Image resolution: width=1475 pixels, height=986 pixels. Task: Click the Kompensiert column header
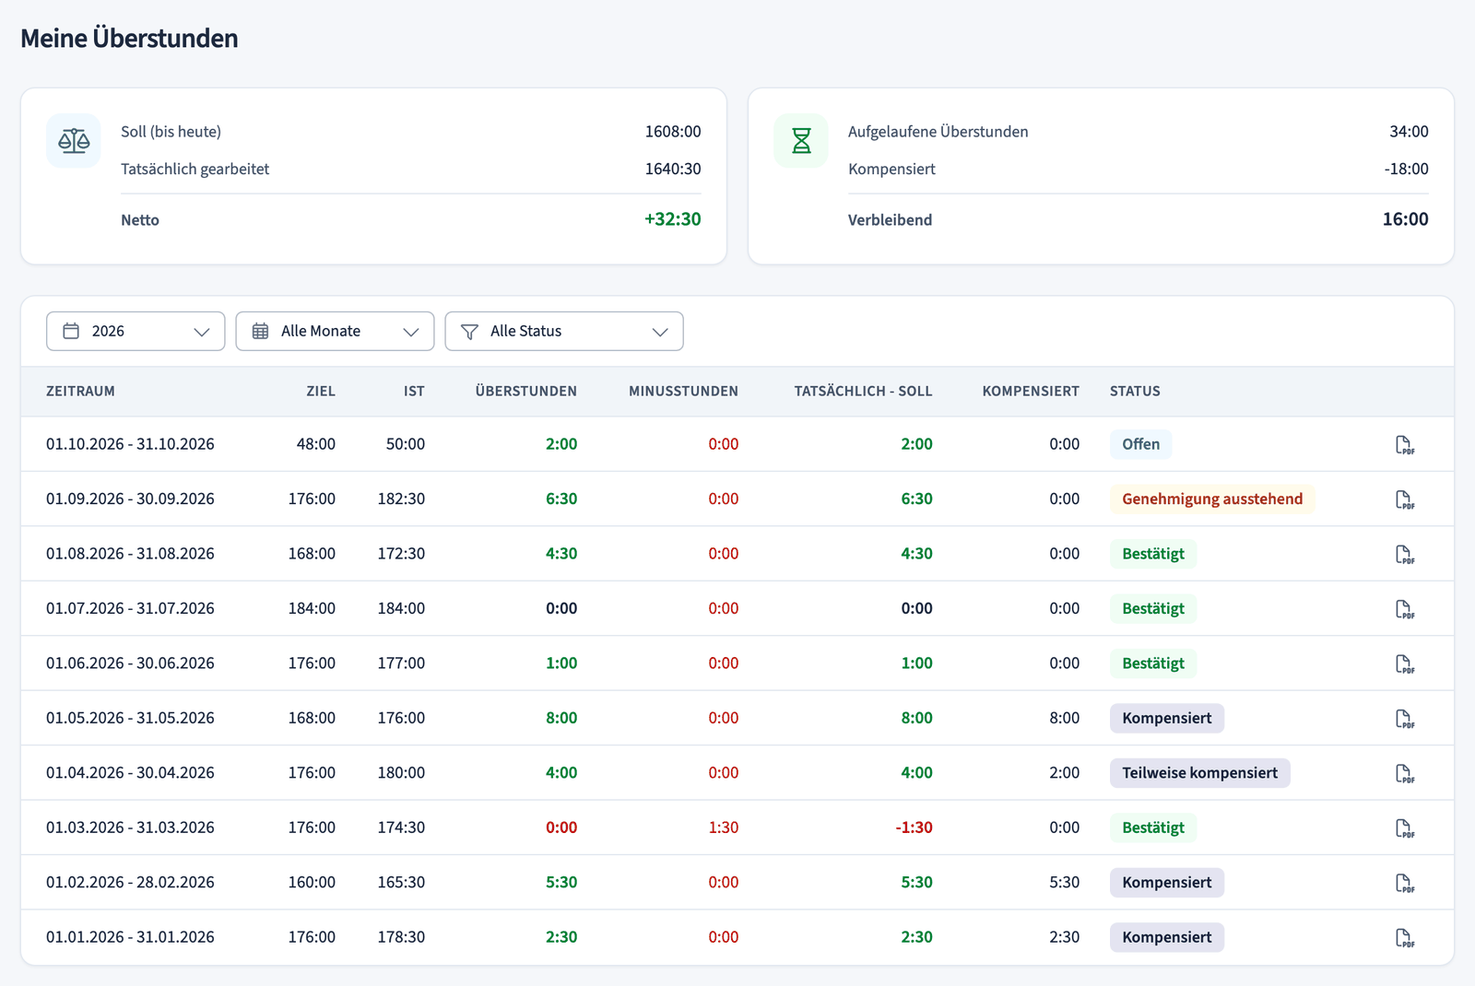pos(1031,391)
